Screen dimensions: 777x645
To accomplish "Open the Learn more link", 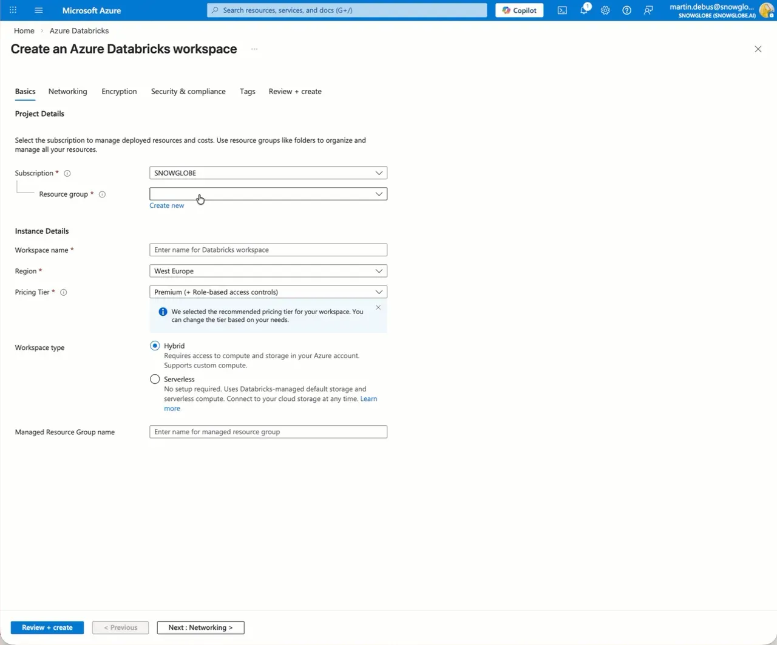I will coord(369,399).
